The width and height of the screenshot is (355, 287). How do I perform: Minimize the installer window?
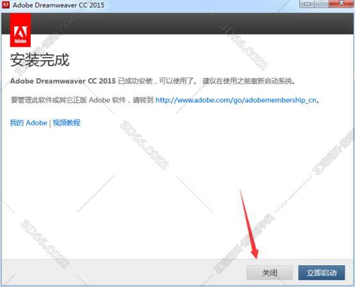click(308, 3)
